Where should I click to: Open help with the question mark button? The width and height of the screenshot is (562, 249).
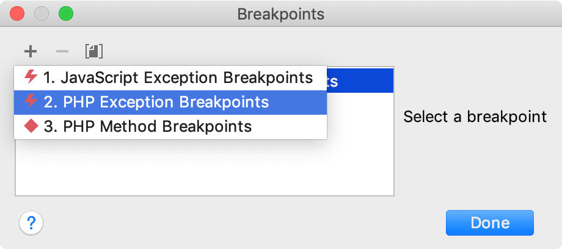coord(31,224)
